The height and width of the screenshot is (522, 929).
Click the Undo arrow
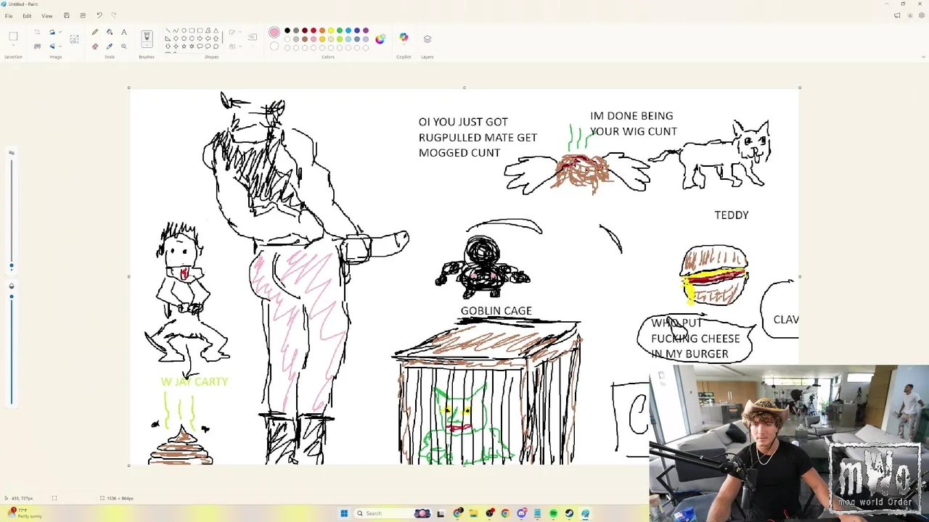[99, 15]
